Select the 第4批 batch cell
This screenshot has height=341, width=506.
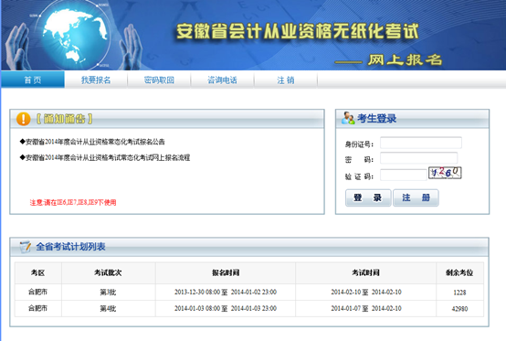(x=108, y=309)
